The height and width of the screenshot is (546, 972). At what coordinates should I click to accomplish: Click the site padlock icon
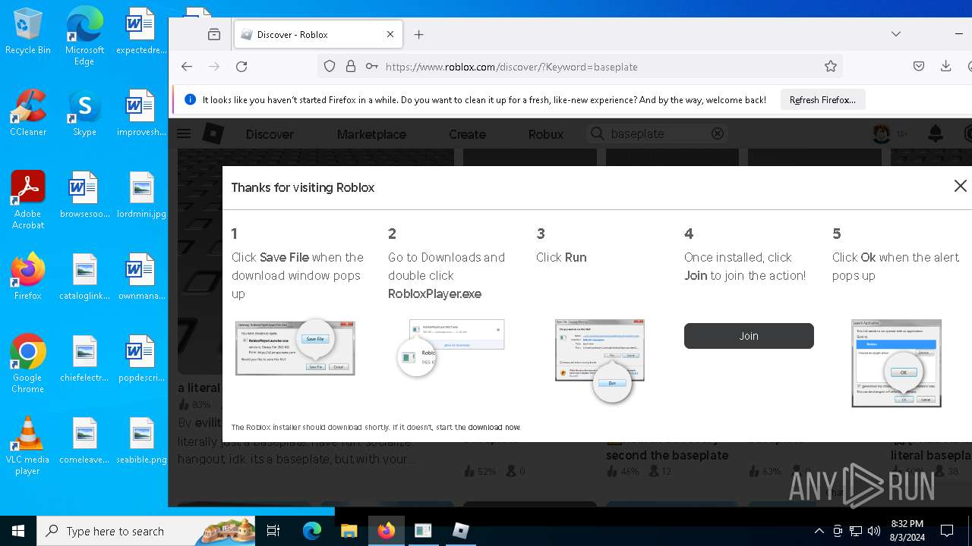[350, 67]
